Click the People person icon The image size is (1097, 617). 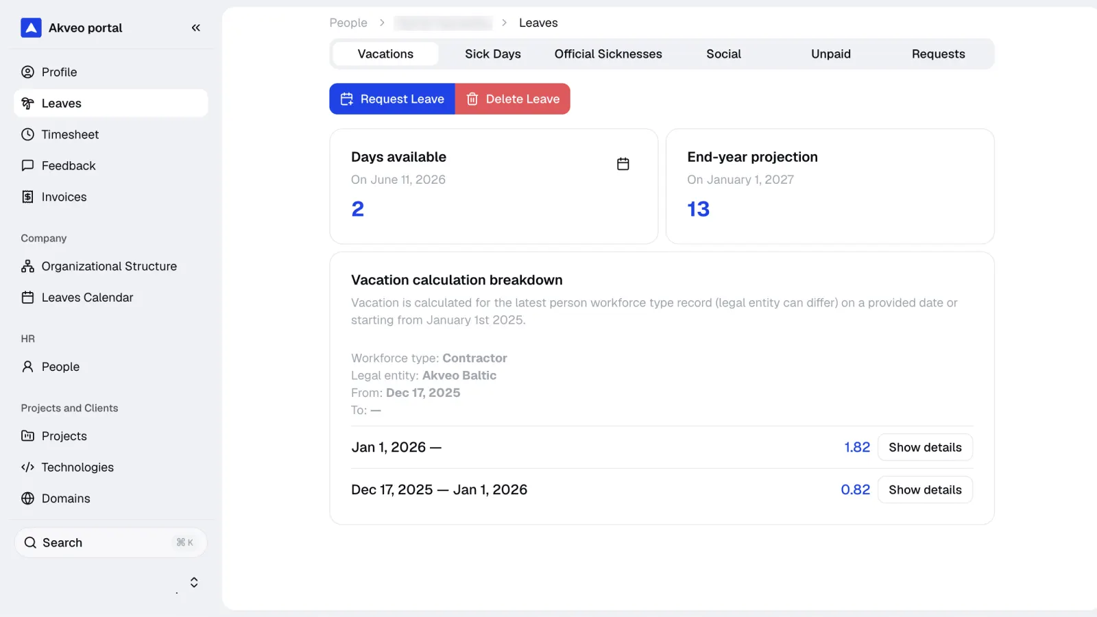[x=27, y=367]
